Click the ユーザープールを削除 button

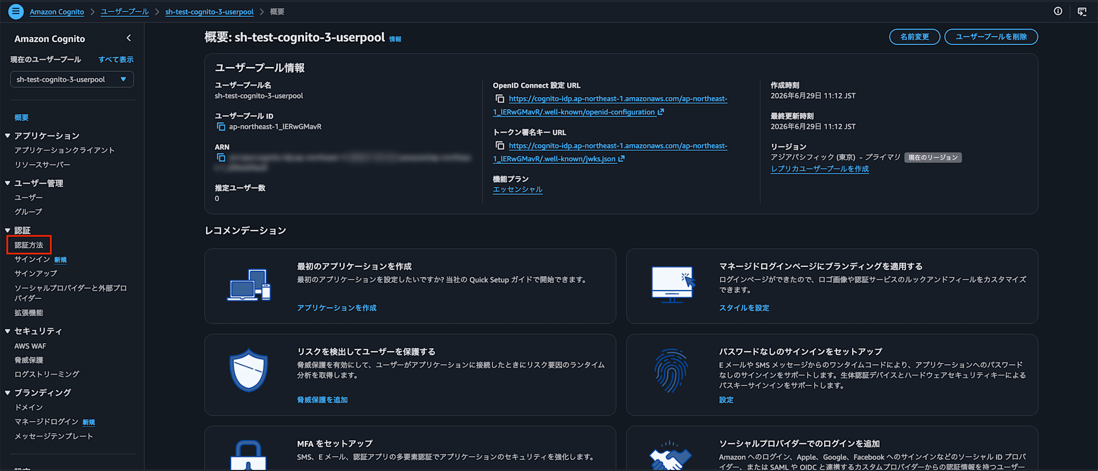991,37
